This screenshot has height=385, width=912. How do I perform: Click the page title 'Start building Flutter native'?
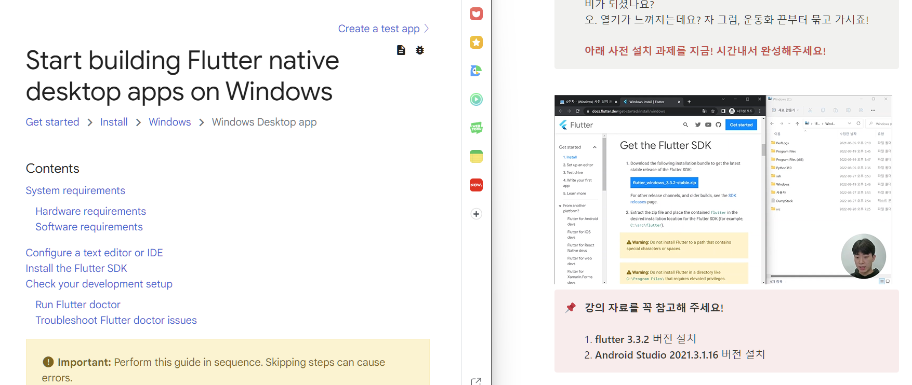182,60
